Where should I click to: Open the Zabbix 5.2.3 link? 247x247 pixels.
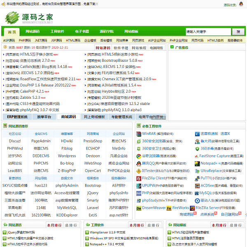coord(30,98)
